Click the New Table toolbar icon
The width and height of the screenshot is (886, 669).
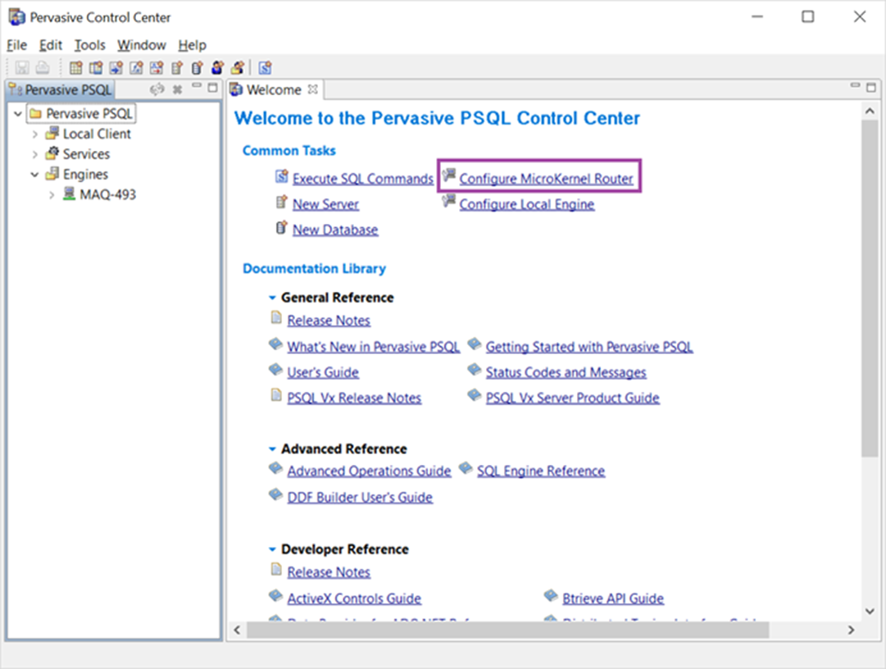coord(75,68)
